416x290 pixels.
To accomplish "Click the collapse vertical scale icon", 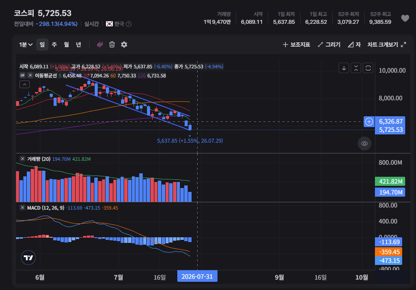I will (x=356, y=68).
